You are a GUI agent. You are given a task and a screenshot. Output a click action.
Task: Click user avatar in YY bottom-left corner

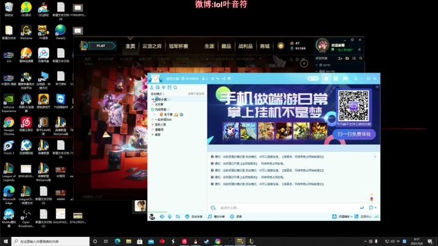[x=152, y=216]
